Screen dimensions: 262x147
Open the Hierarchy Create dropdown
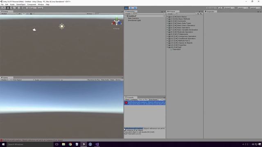(128, 13)
